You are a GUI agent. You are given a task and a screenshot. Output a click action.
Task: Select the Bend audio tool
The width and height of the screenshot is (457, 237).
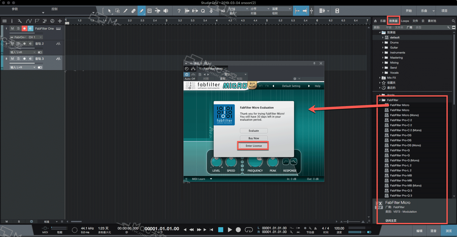(158, 11)
